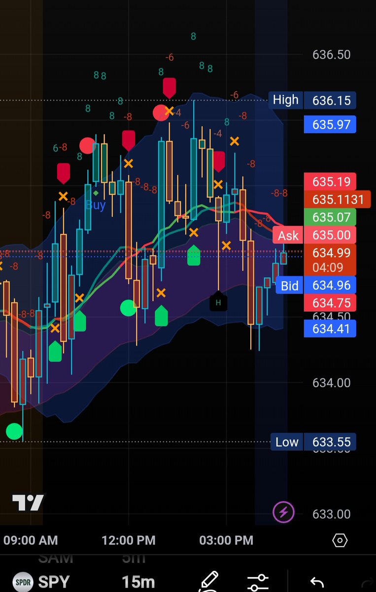The image size is (376, 592).
Task: Select the Low 633.55 price label
Action: pyautogui.click(x=313, y=442)
